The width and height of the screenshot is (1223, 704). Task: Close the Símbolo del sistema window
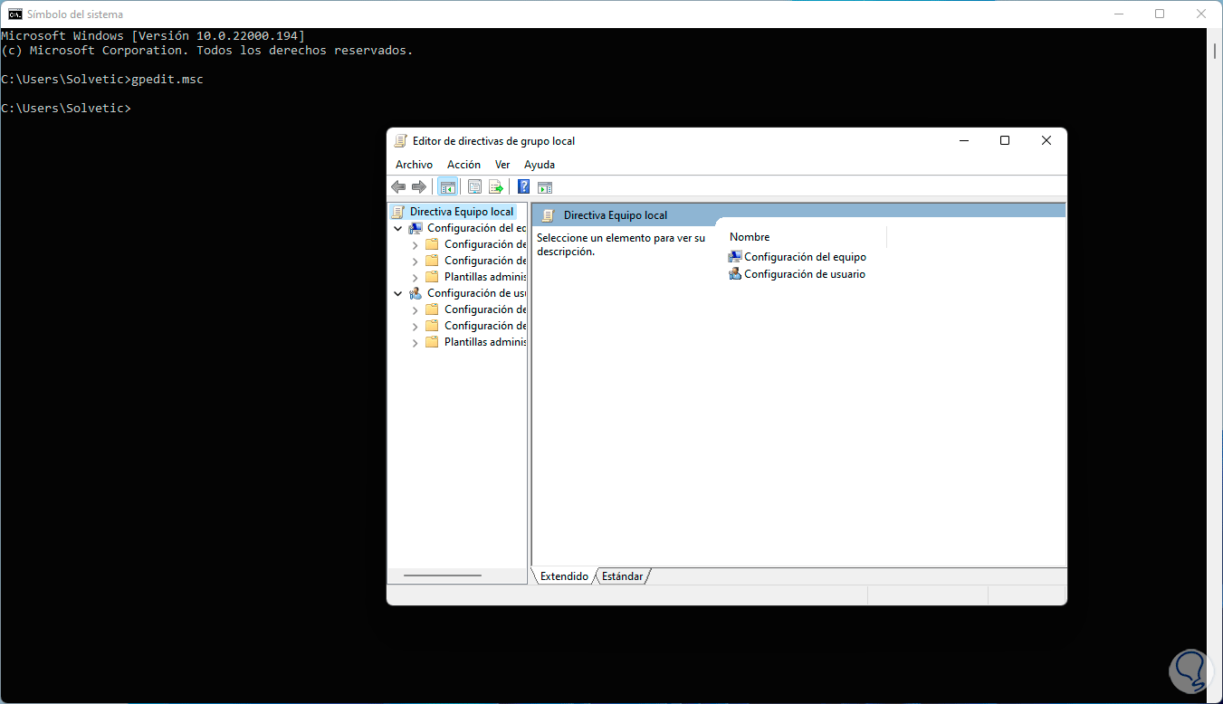[x=1201, y=14]
